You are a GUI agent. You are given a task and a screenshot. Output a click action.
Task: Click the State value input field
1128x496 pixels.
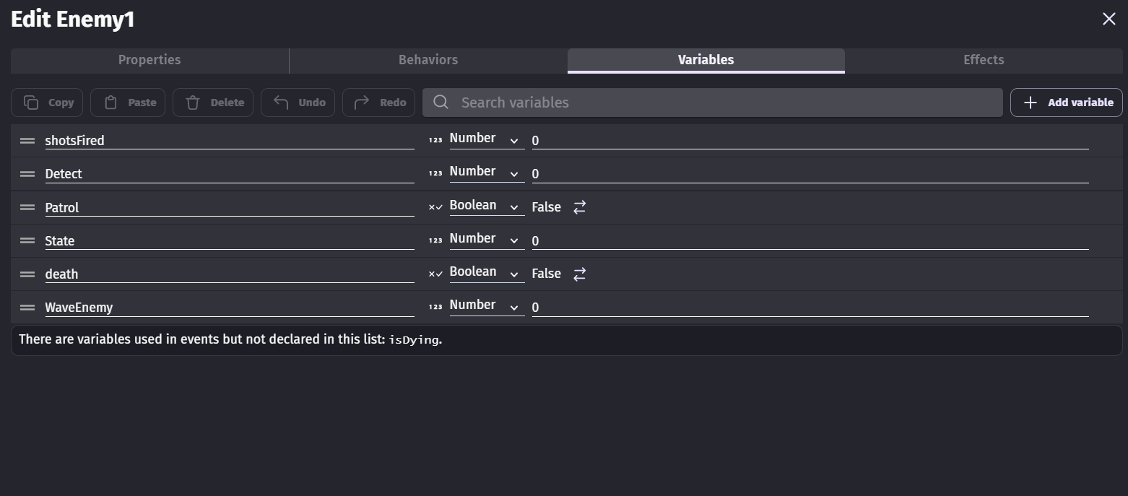[809, 241]
